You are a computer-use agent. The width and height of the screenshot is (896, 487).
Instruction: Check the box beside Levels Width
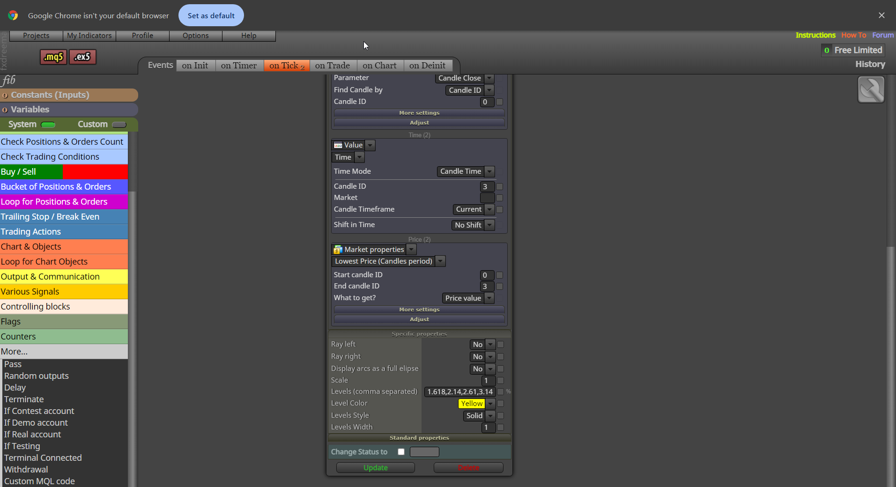500,428
